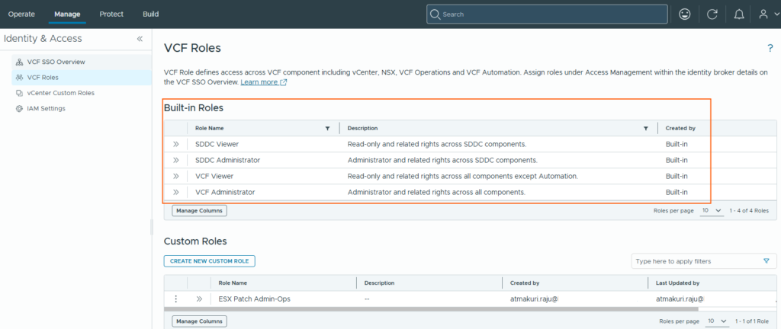Click the SDDC Viewer role name
The image size is (781, 329).
(217, 144)
